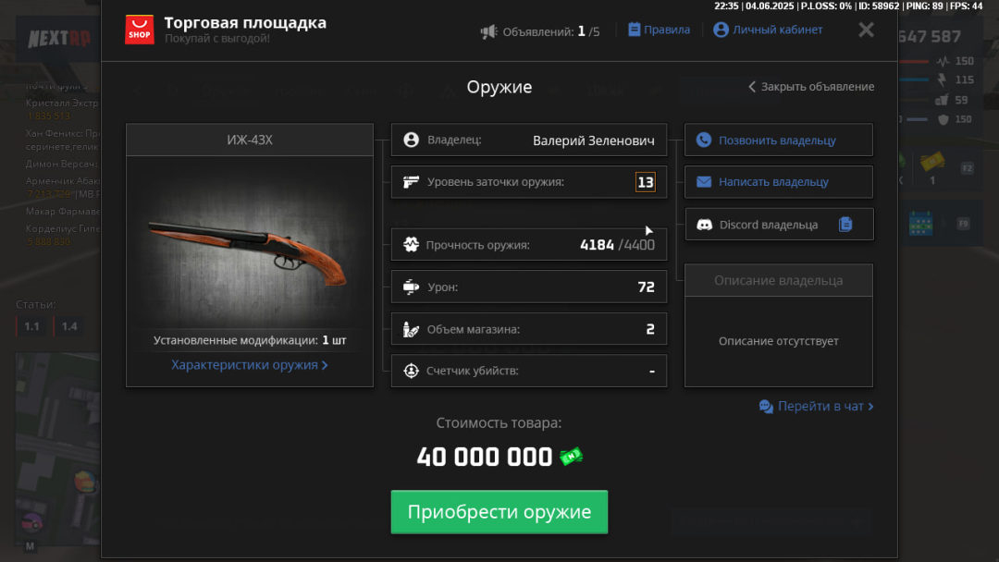Open chat via Перейти в чат
This screenshot has width=999, height=562.
point(816,406)
